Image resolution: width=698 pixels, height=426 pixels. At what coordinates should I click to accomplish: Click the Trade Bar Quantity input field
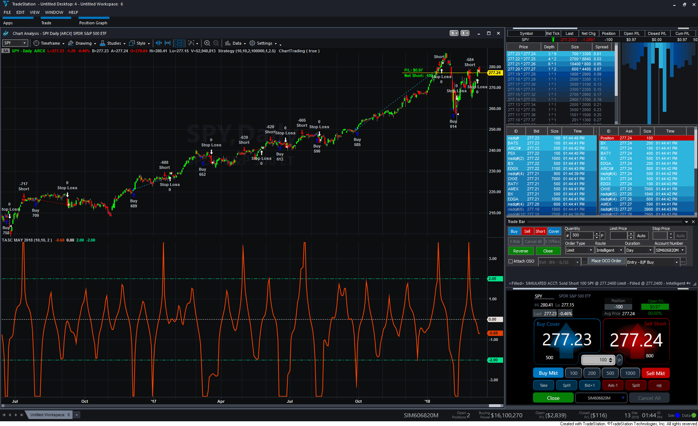point(582,235)
